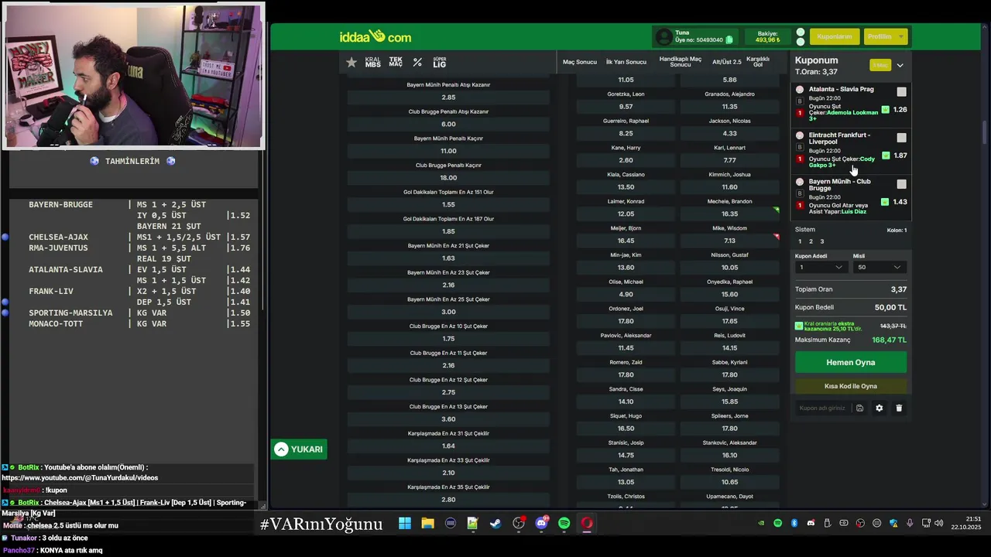Select system option 3

822,241
